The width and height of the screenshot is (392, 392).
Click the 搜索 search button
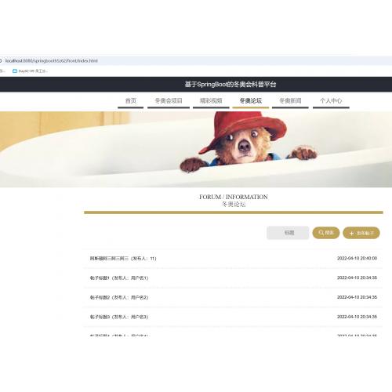(326, 233)
